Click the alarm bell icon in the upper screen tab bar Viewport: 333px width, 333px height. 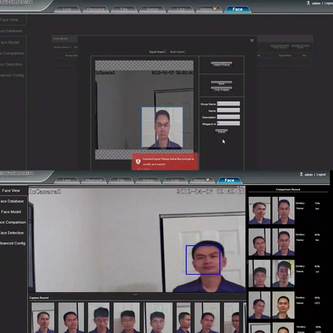[215, 9]
